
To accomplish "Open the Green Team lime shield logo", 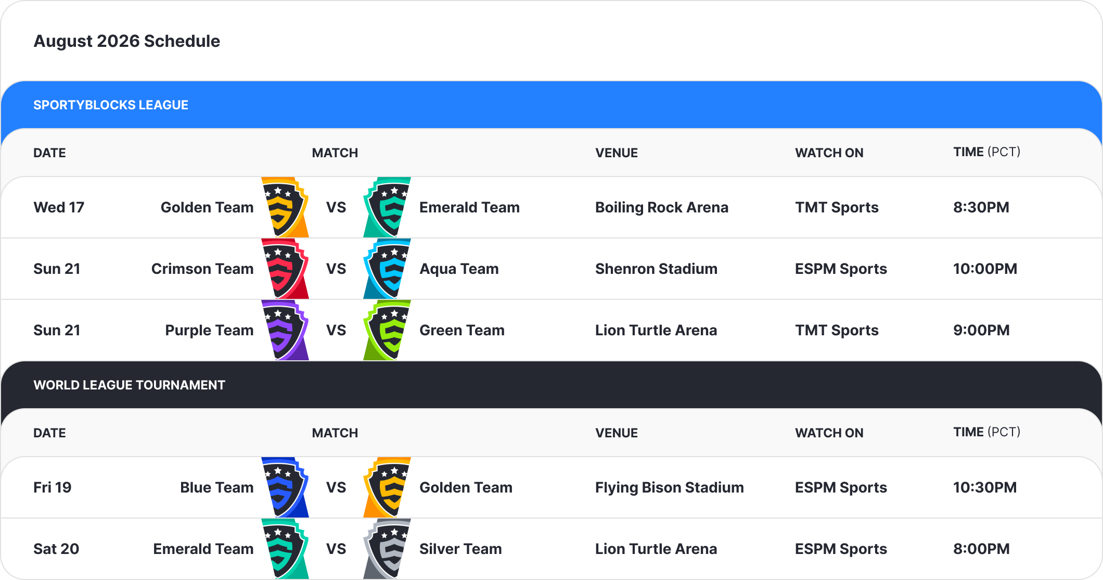I will click(x=387, y=330).
